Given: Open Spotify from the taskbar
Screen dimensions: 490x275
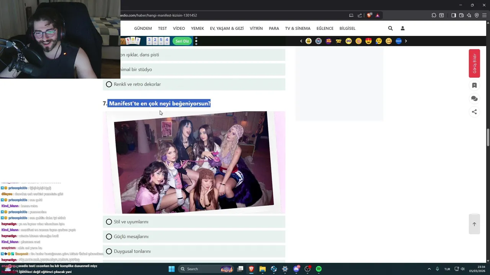Looking at the screenshot, I should pos(318,269).
